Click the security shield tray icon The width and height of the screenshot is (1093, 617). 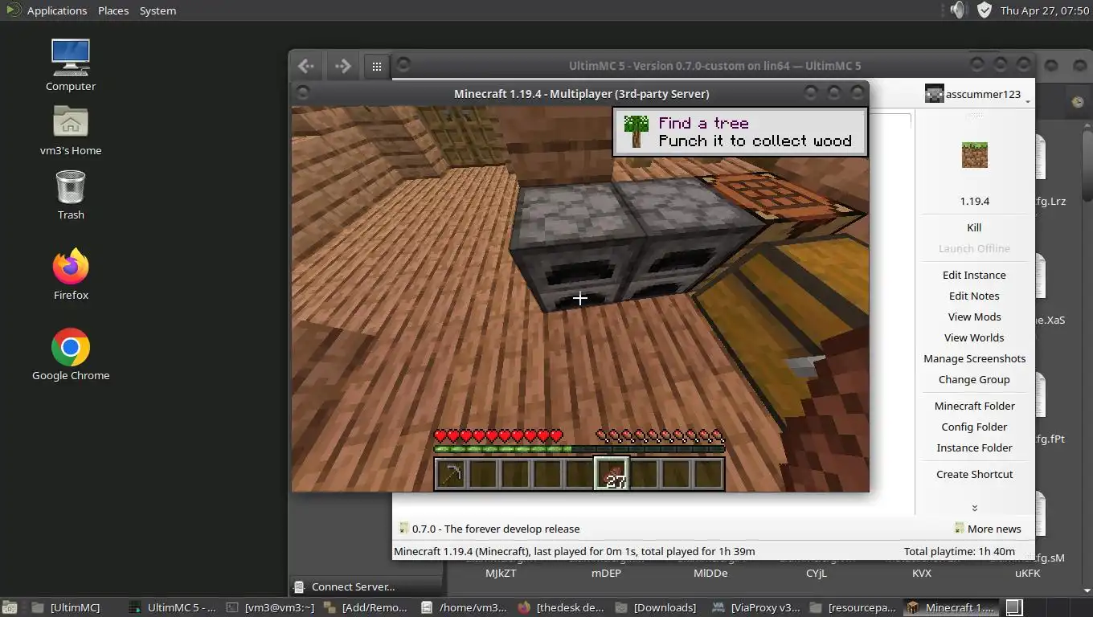tap(985, 10)
